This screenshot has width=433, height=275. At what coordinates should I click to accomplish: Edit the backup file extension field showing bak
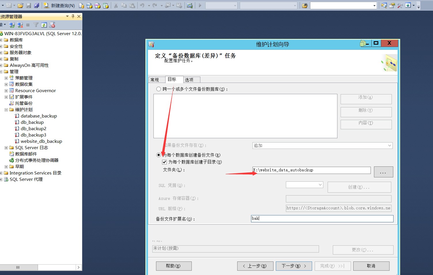click(x=322, y=219)
